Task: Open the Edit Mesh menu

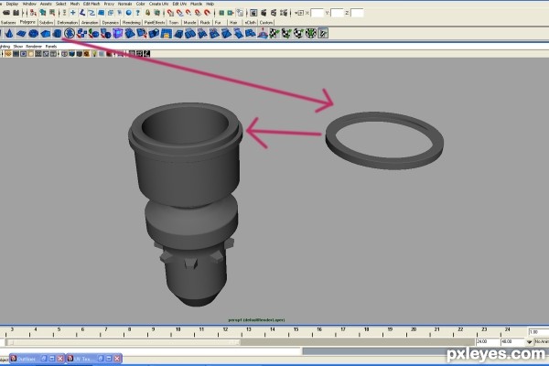Action: click(x=91, y=4)
